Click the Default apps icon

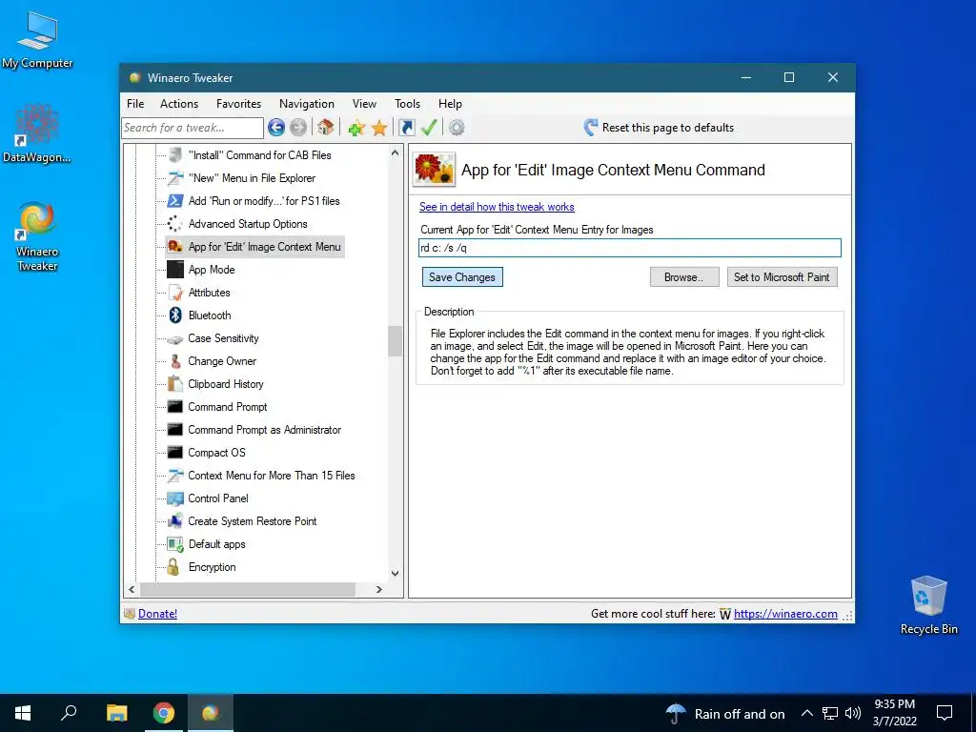click(x=175, y=544)
